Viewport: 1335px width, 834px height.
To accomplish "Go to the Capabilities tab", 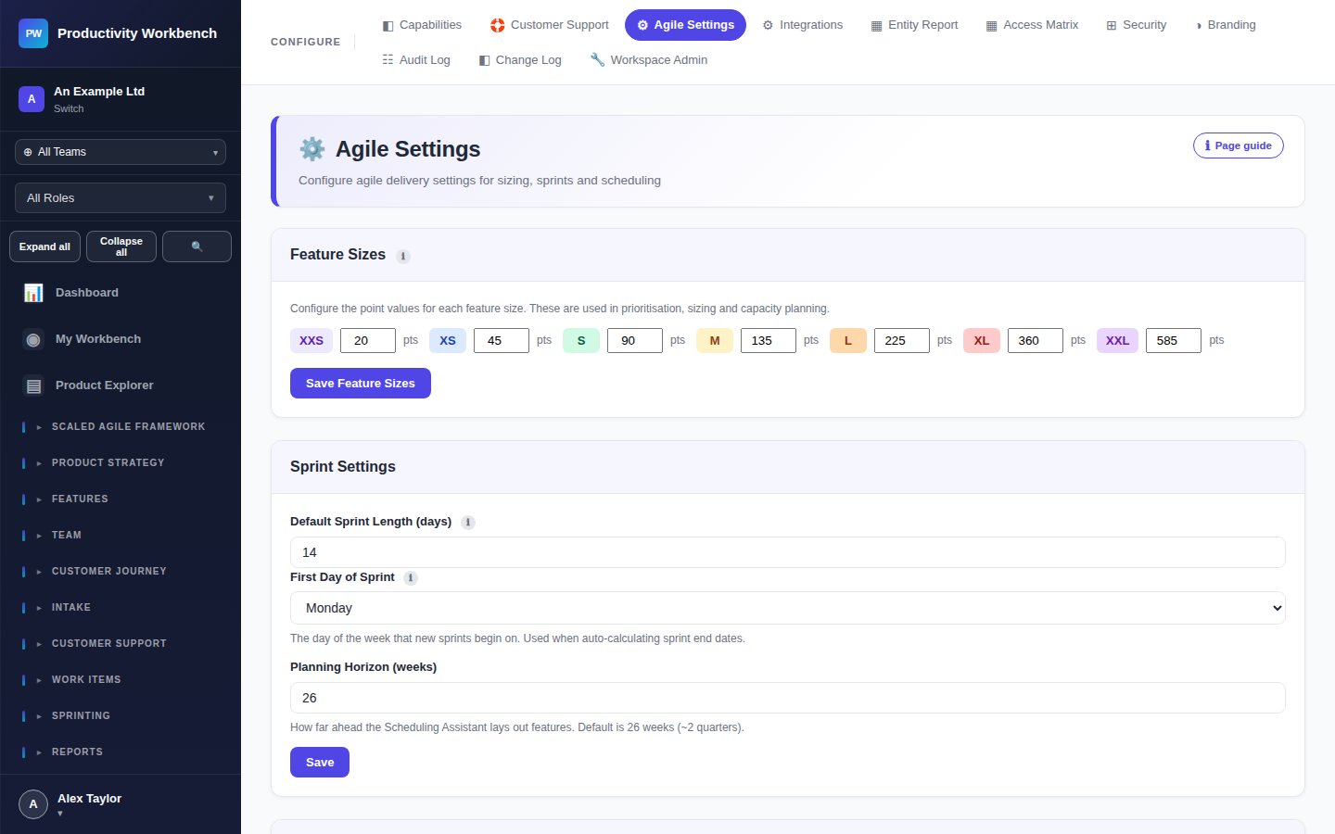I will (422, 25).
